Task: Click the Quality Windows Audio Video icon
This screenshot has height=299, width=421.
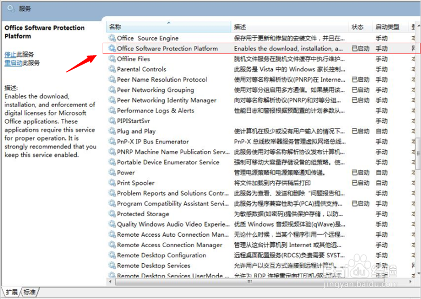Action: pos(112,224)
